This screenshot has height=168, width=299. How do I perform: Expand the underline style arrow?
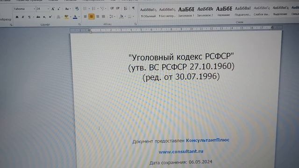click(x=34, y=17)
